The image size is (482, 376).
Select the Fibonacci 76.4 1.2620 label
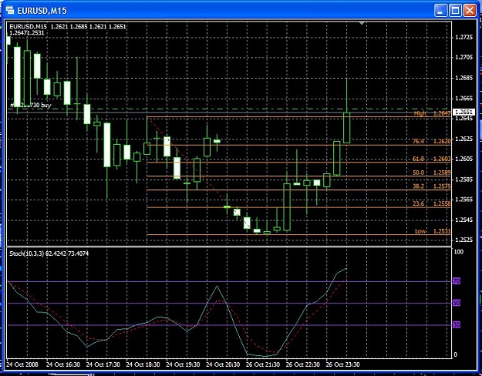pos(431,141)
